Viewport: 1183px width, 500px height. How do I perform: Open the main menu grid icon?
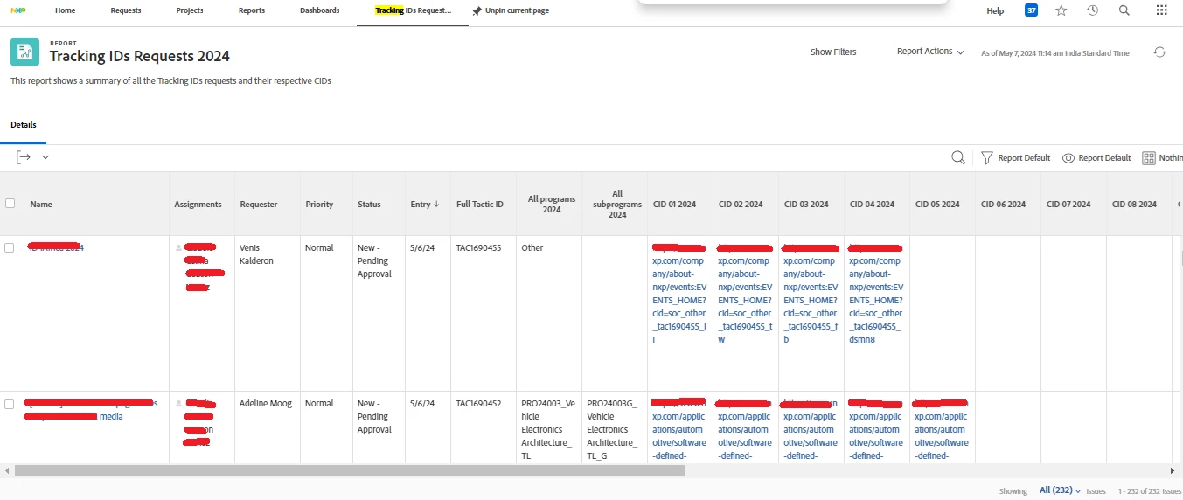(1161, 10)
